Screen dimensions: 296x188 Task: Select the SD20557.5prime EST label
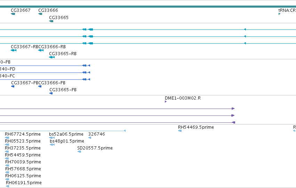point(95,148)
